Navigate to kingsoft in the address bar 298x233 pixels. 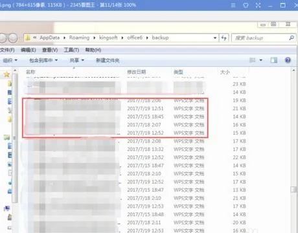(108, 38)
